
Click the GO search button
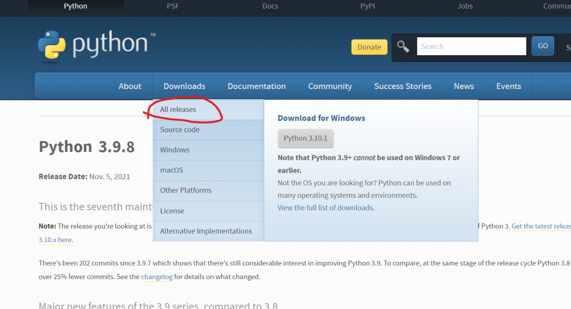tap(543, 46)
